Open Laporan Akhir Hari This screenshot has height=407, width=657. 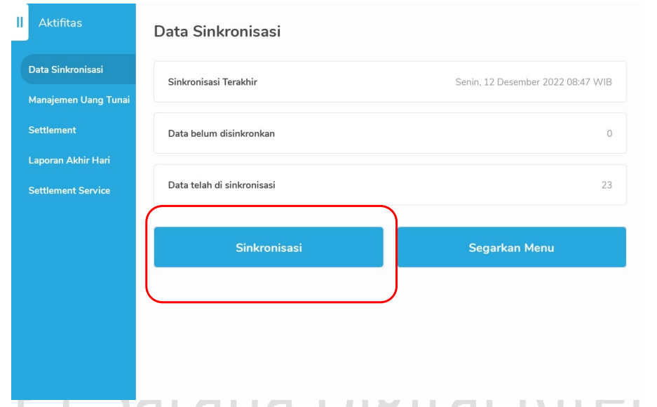tap(69, 160)
